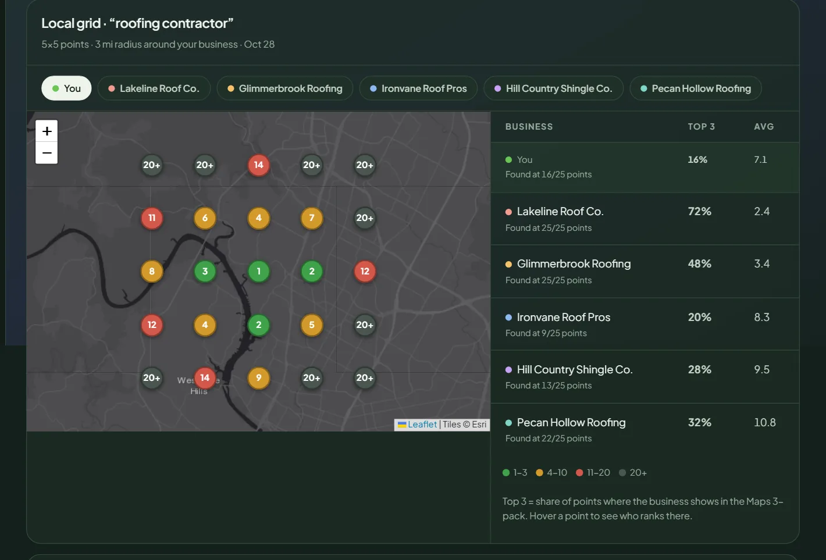Screen dimensions: 826x560
Task: Select Glimmerbrook Roofing name in business table
Action: [574, 264]
